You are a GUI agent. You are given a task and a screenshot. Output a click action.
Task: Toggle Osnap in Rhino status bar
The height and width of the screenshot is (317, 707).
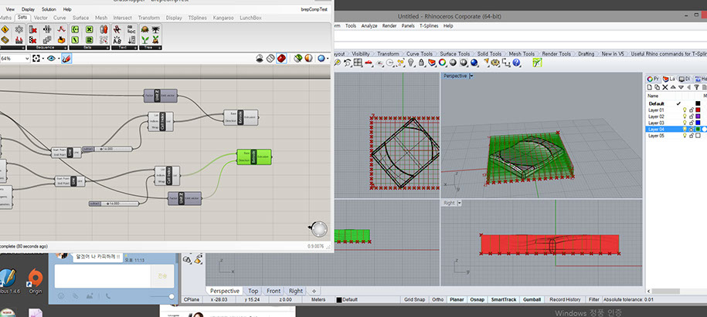pyautogui.click(x=477, y=299)
